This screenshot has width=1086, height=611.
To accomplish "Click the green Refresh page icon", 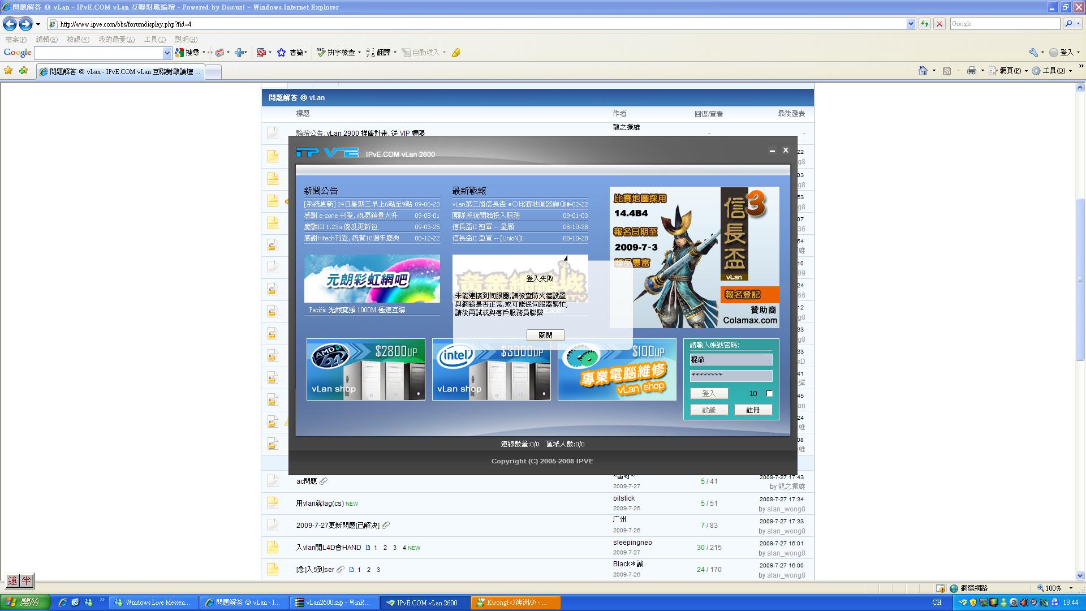I will tap(925, 24).
